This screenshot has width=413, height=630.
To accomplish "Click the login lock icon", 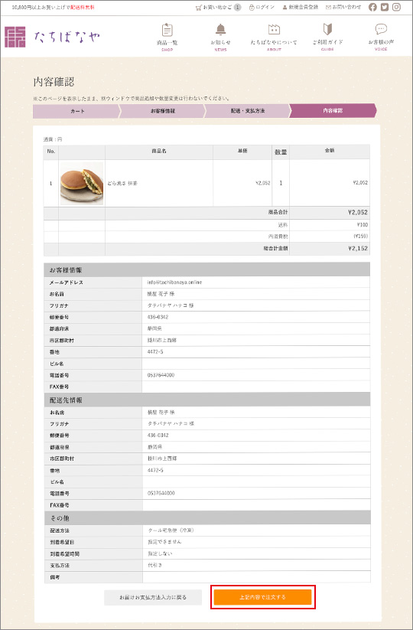I will click(x=252, y=8).
